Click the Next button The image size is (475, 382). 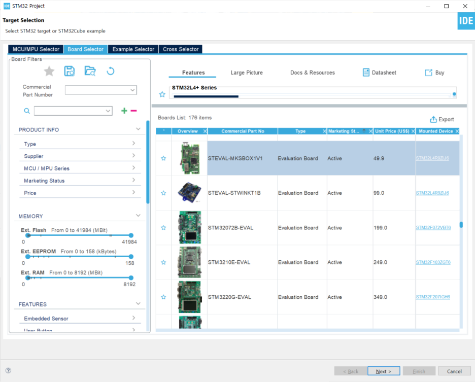pyautogui.click(x=384, y=371)
